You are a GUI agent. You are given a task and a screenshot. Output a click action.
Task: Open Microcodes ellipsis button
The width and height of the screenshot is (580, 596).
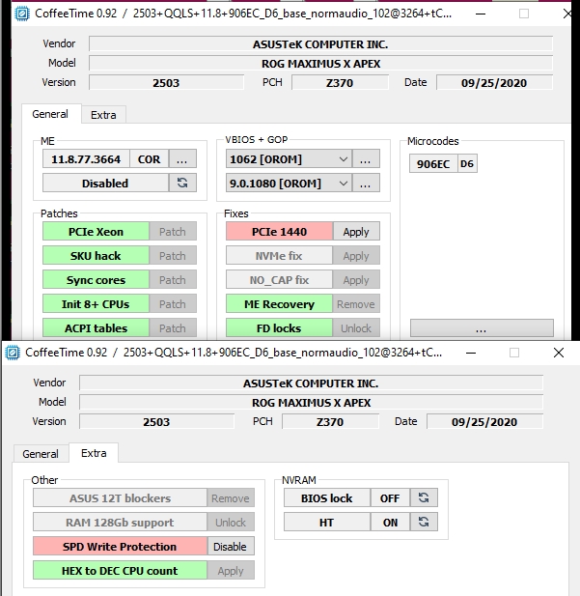482,328
